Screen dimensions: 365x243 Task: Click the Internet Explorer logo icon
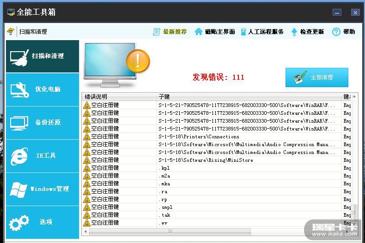pyautogui.click(x=19, y=156)
